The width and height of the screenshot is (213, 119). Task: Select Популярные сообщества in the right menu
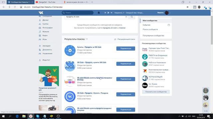click(x=153, y=36)
